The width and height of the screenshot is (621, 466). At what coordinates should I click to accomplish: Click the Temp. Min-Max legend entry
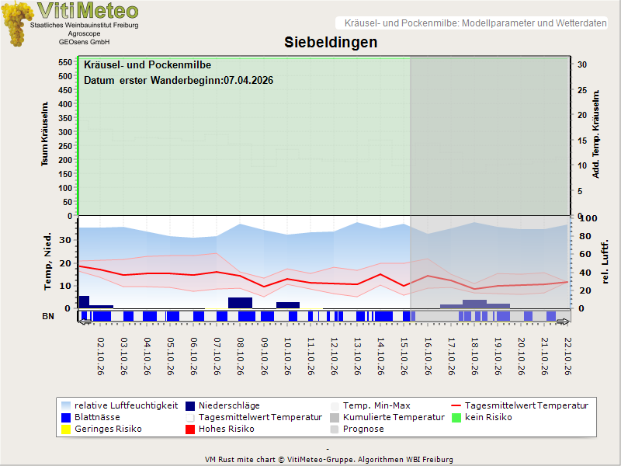pyautogui.click(x=371, y=405)
